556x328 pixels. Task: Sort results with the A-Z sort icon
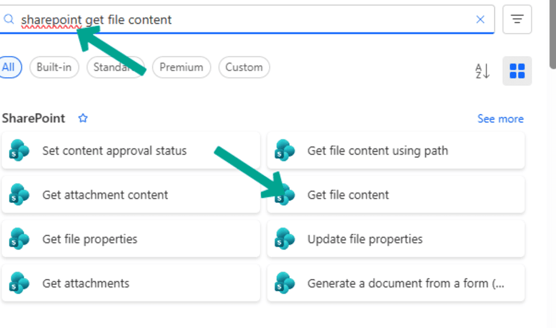(483, 71)
